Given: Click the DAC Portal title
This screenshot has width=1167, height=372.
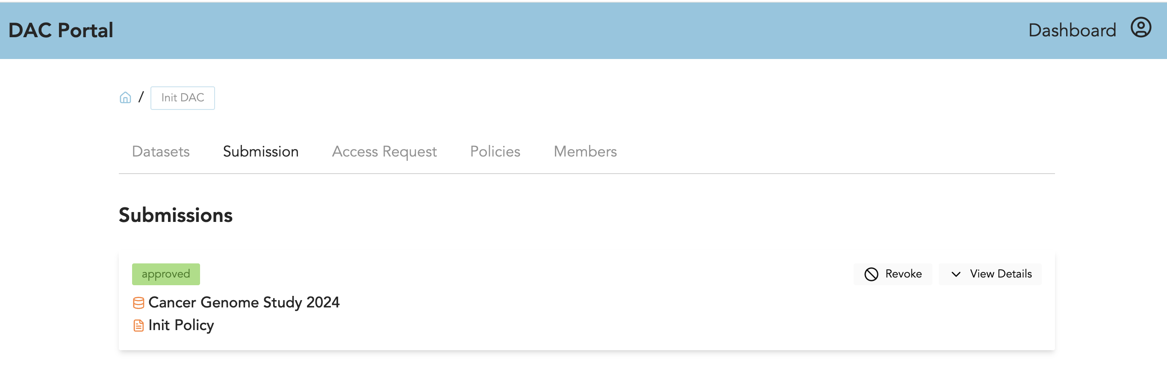Looking at the screenshot, I should (x=61, y=30).
